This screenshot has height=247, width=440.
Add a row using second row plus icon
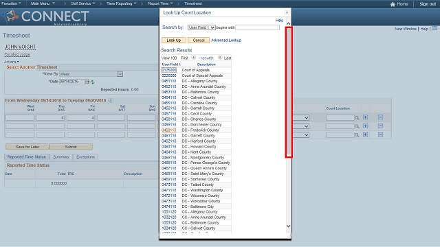pyautogui.click(x=365, y=126)
